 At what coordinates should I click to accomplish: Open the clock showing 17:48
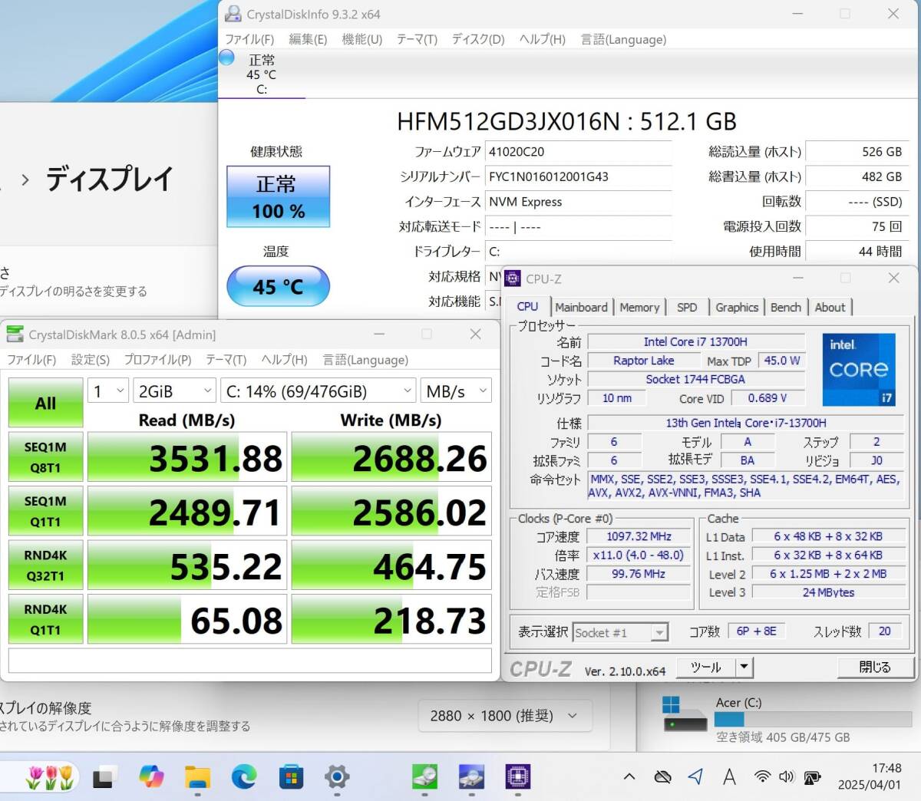(x=886, y=768)
